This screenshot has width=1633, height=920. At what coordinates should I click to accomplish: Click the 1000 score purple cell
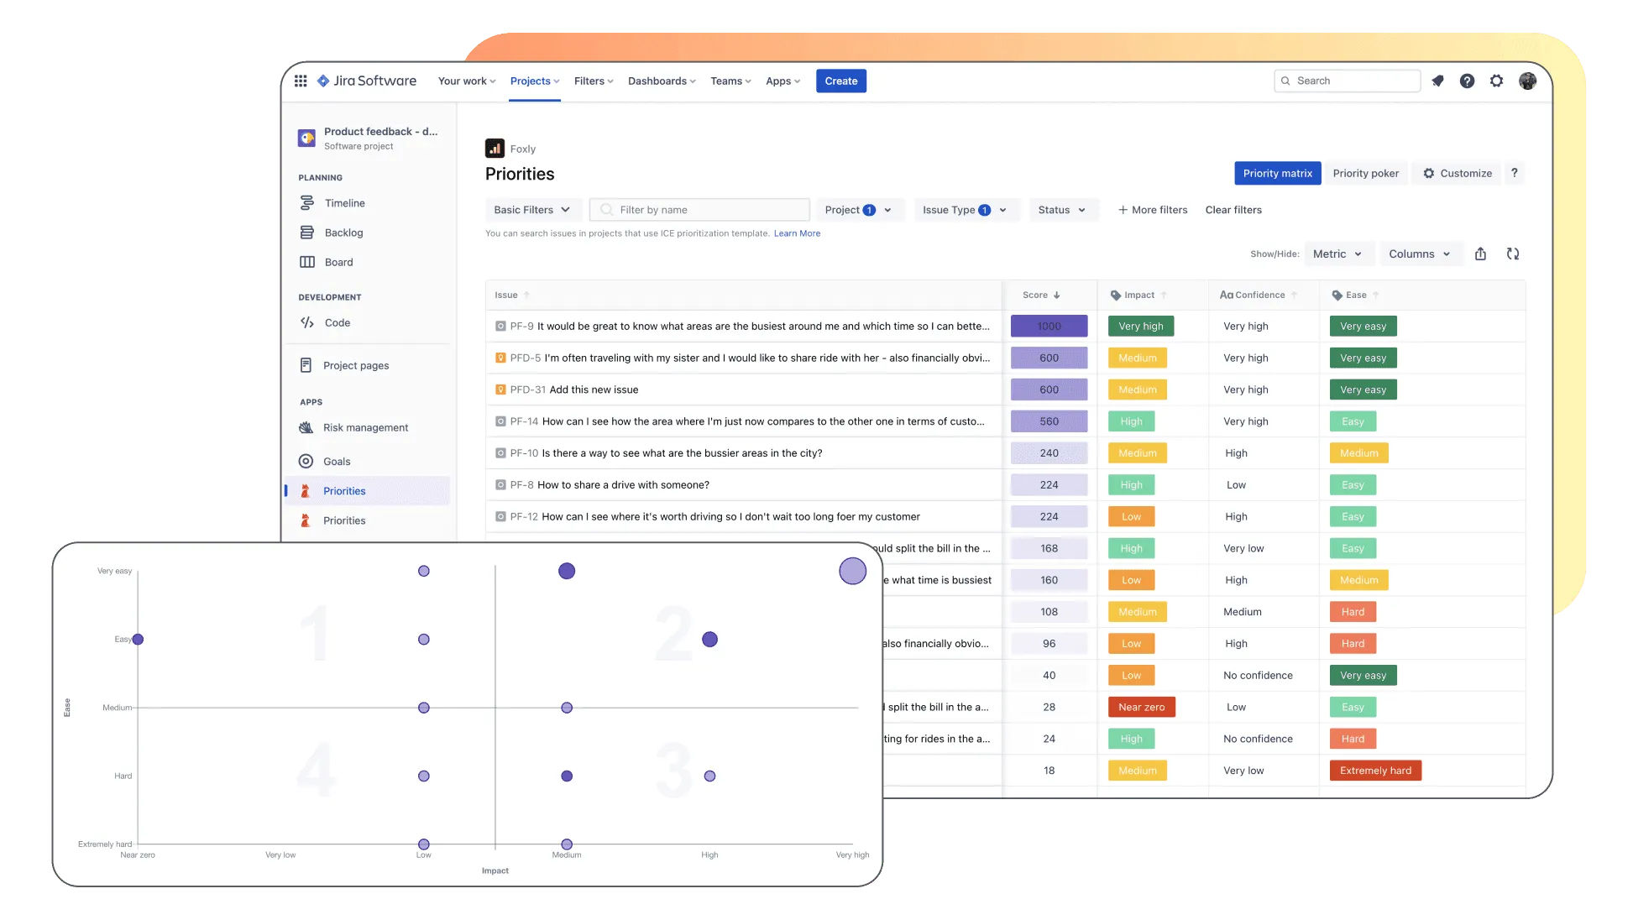(1049, 326)
